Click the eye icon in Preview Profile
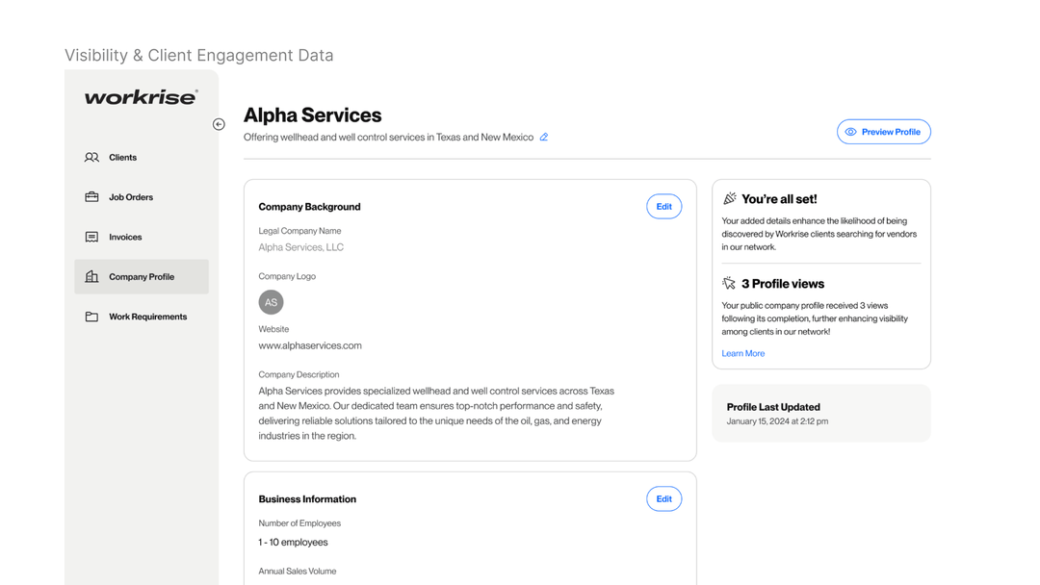 tap(850, 132)
